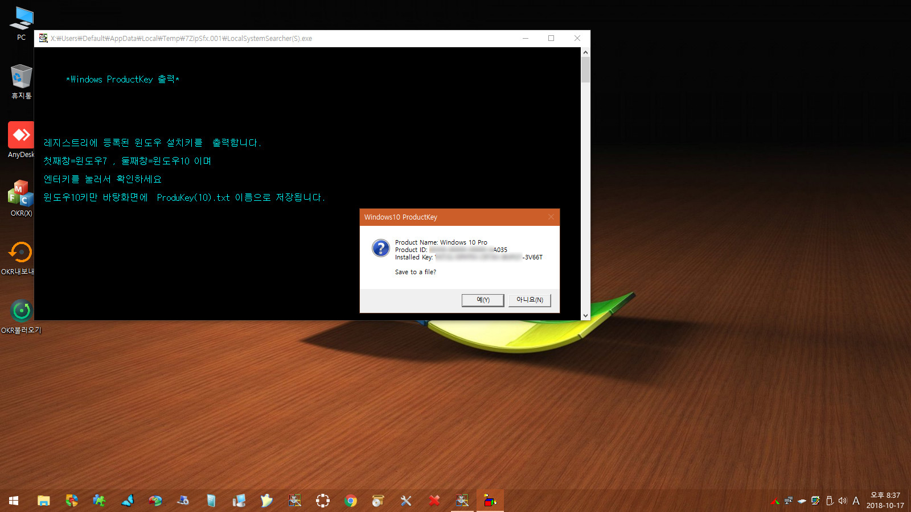
Task: Click the 'Save to a file?' text
Action: [x=416, y=272]
